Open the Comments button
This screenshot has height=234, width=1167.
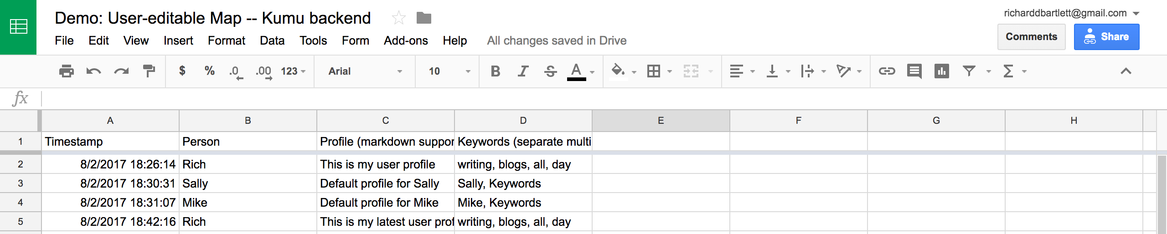coord(1031,37)
